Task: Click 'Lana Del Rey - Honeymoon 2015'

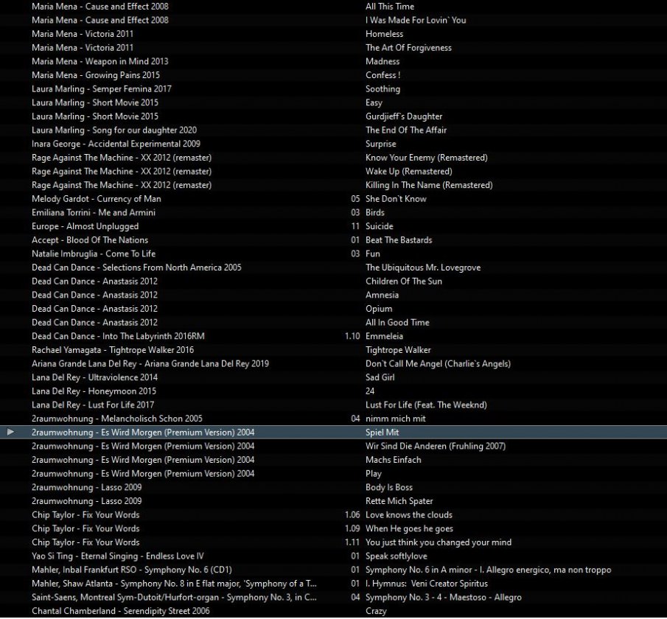Action: pos(94,391)
